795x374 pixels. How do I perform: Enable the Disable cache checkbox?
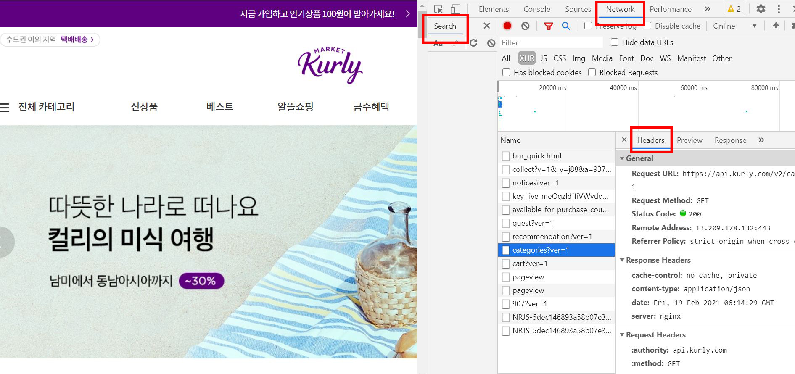648,26
